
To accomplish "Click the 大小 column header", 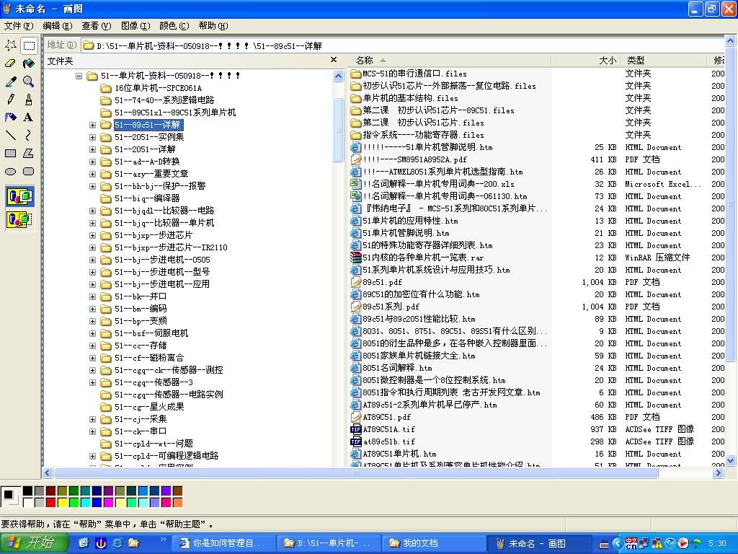I will pyautogui.click(x=585, y=61).
